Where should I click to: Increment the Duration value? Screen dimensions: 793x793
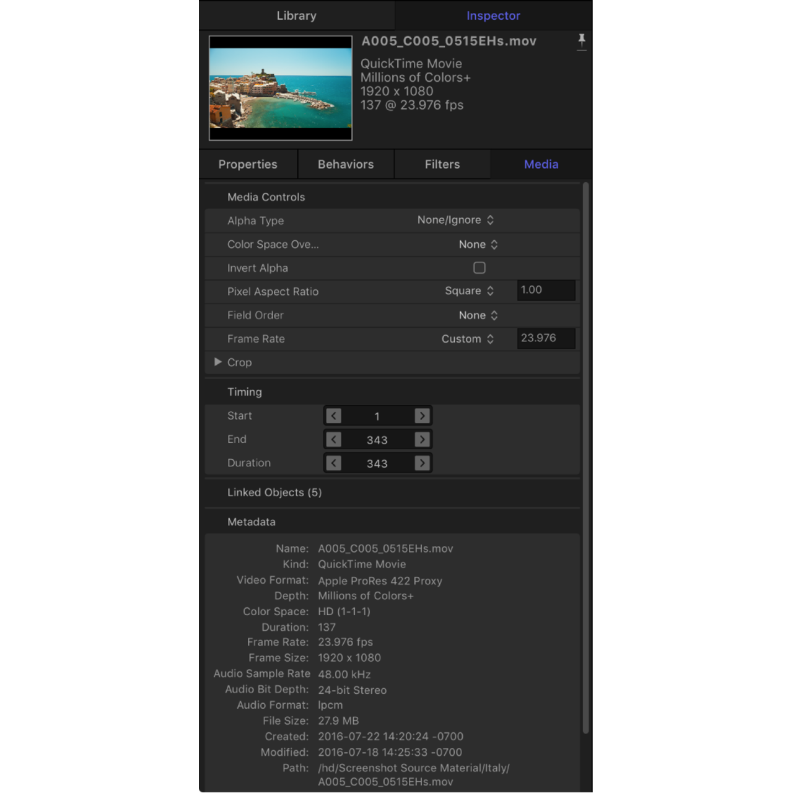[x=422, y=463]
